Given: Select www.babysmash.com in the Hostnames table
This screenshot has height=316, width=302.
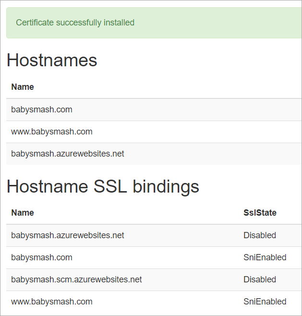Looking at the screenshot, I should pos(51,132).
